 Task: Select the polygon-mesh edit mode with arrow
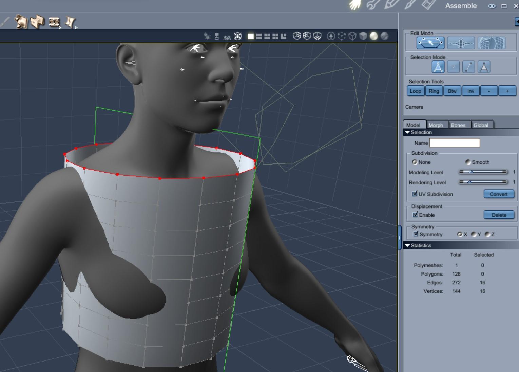pyautogui.click(x=430, y=43)
